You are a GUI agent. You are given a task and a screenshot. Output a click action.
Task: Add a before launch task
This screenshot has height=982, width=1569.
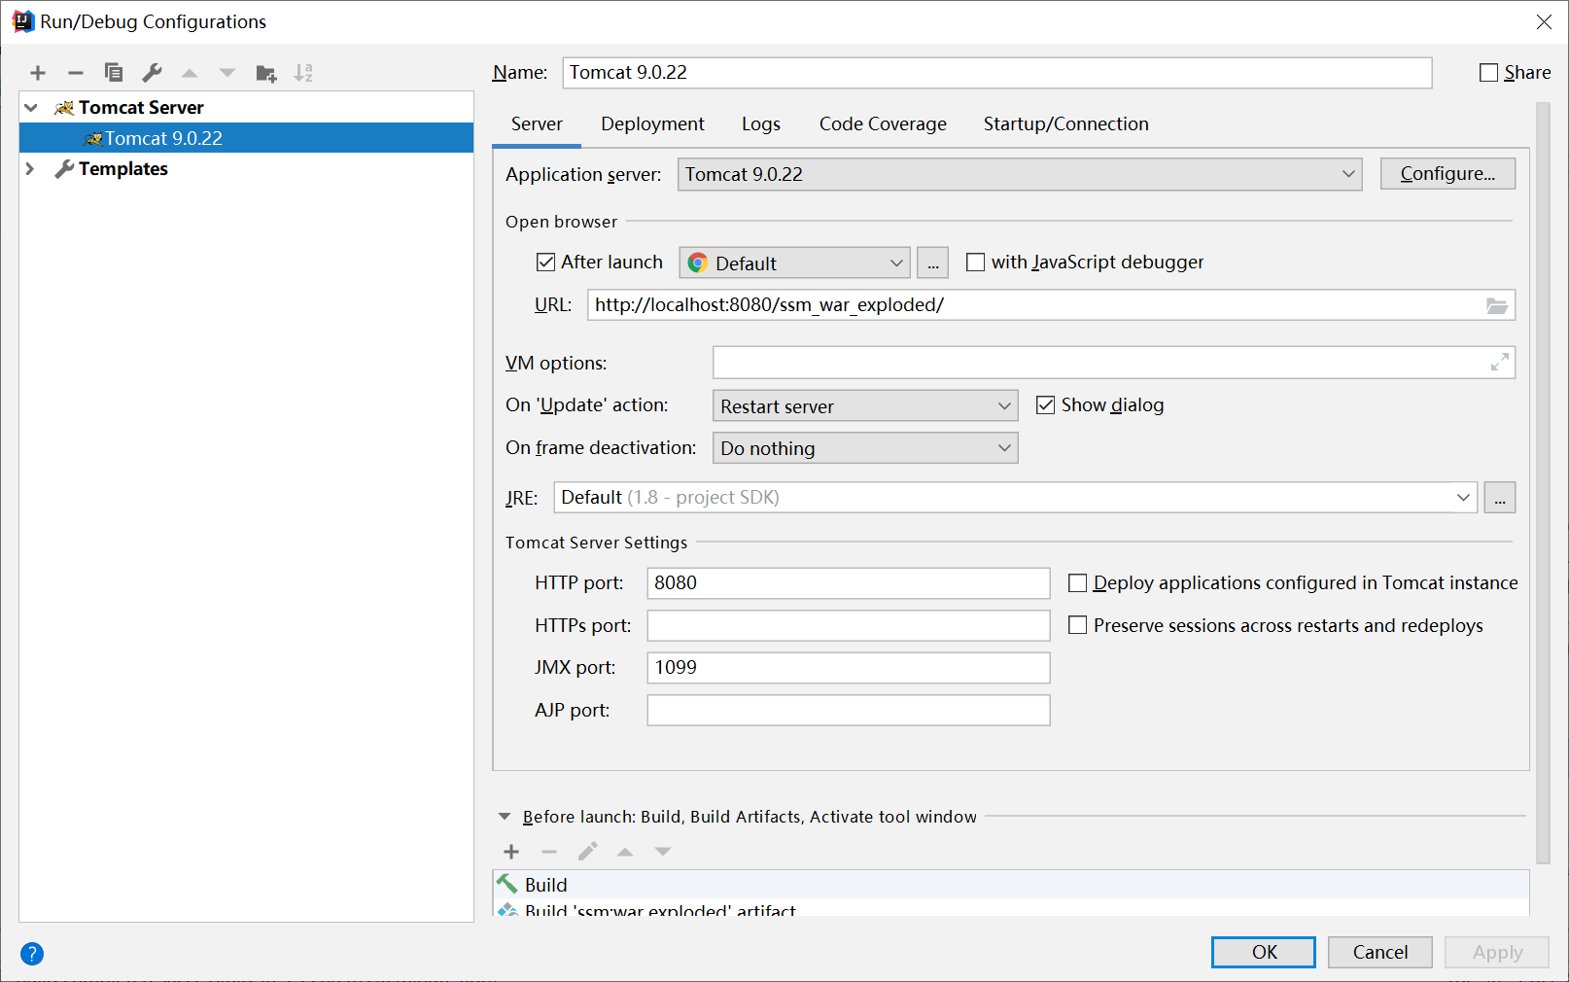click(x=511, y=852)
